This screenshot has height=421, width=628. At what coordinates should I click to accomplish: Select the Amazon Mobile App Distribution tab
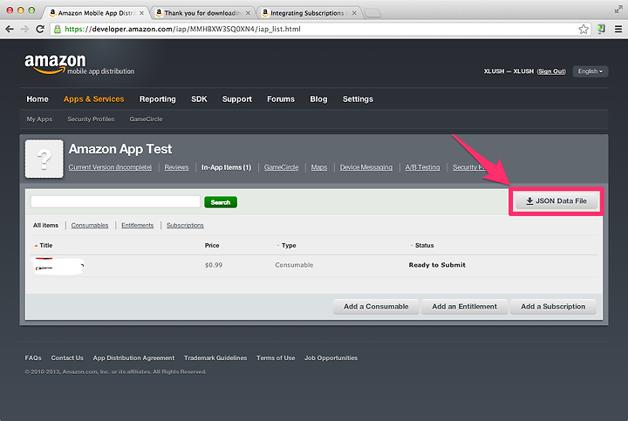pyautogui.click(x=95, y=13)
